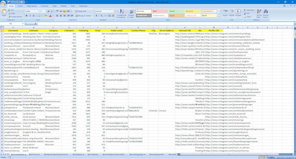Open the borders dropdown
296x159 pixels.
(x=41, y=16)
